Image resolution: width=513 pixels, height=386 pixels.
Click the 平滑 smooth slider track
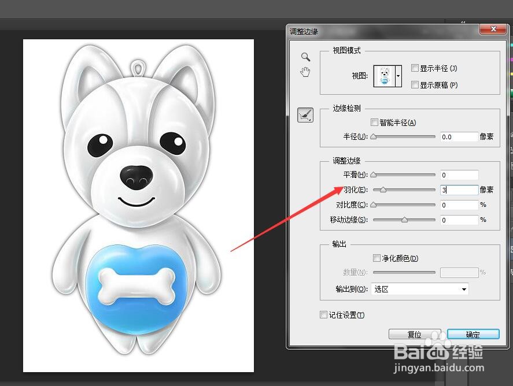pos(403,175)
